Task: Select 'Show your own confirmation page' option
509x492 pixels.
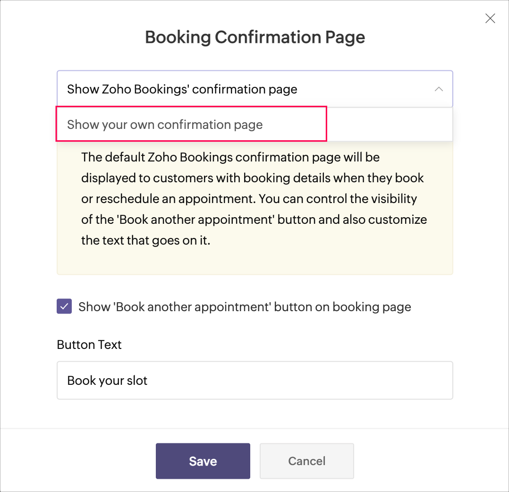Action: (191, 124)
